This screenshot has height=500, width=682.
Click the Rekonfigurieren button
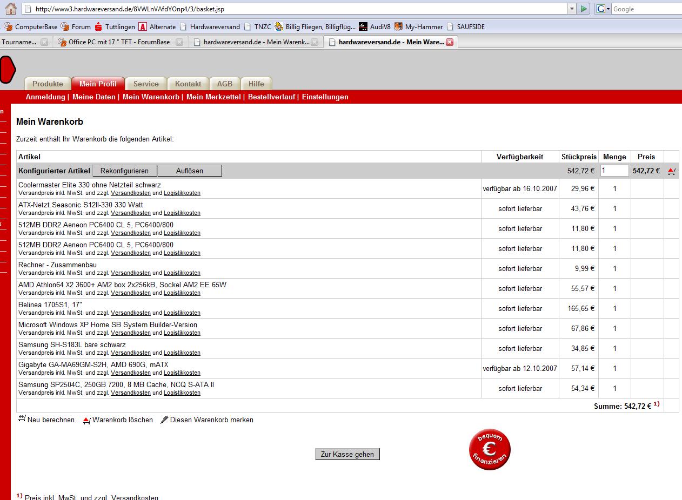(x=124, y=171)
